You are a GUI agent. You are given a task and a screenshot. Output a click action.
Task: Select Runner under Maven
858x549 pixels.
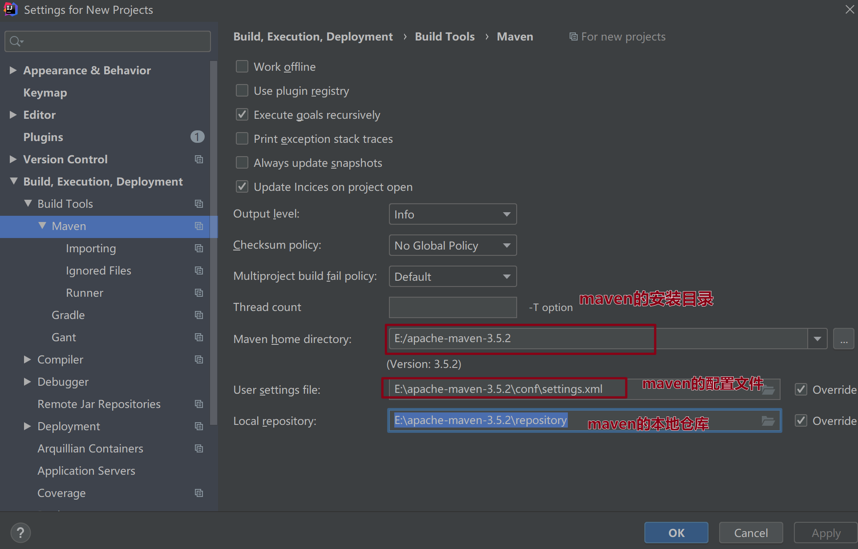tap(85, 293)
